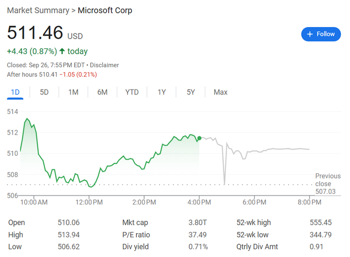Open the Disclaimer link
This screenshot has width=350, height=257.
click(104, 65)
